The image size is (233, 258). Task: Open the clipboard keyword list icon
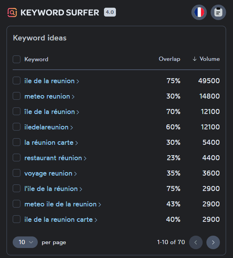coord(218,12)
